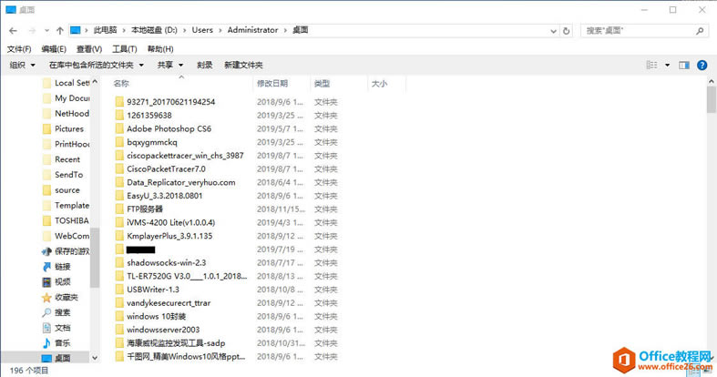Screen dimensions: 717x377
Task: Expand the address bar history dropdown
Action: pyautogui.click(x=553, y=31)
